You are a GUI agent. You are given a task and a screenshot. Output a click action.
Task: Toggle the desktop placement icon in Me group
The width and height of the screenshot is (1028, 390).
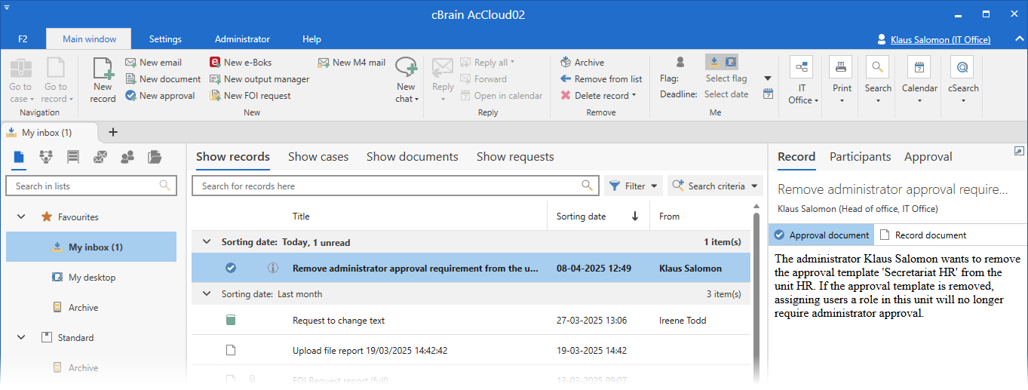[x=730, y=62]
